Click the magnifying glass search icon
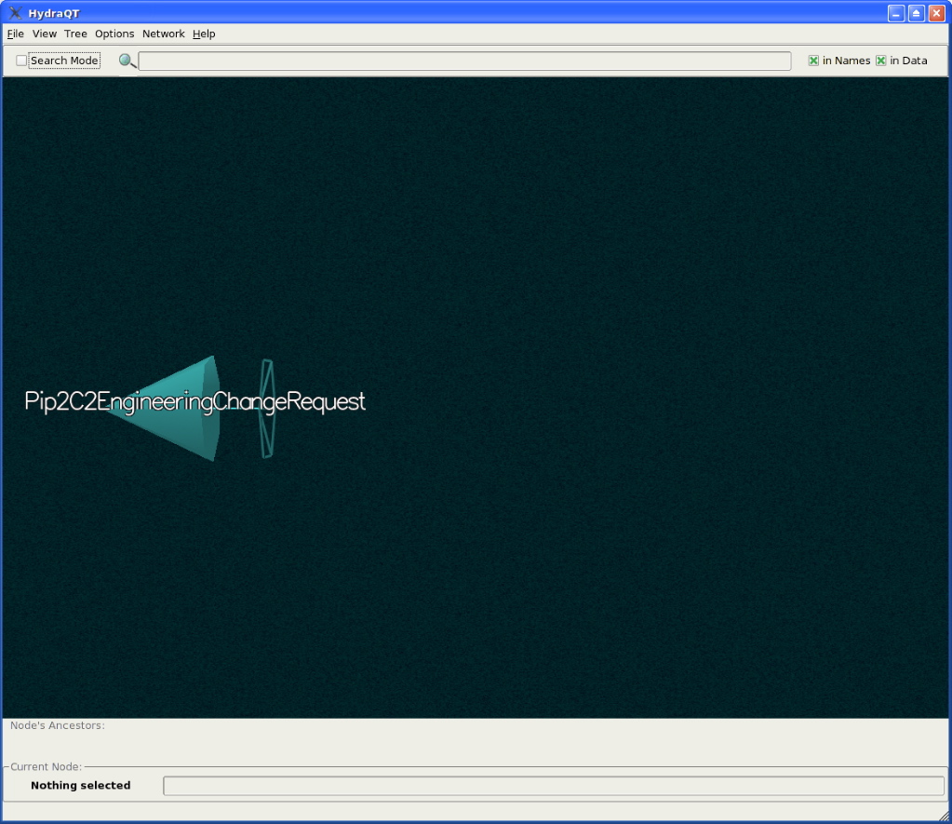Viewport: 952px width, 824px height. pyautogui.click(x=127, y=61)
